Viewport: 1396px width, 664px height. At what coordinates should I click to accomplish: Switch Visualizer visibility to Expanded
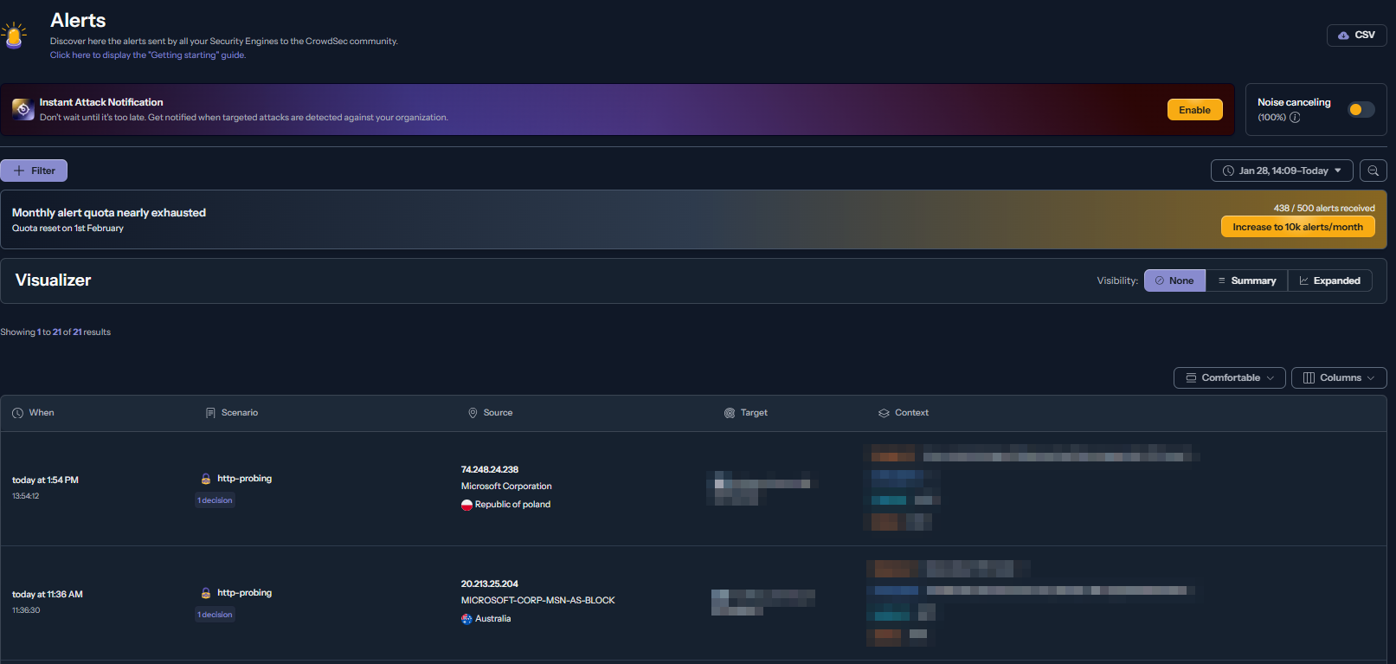pos(1329,280)
